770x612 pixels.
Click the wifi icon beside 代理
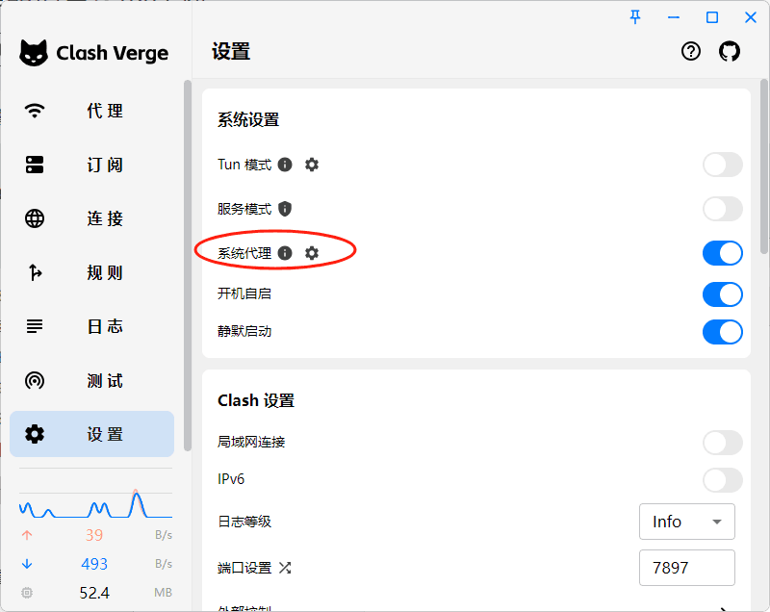click(x=35, y=111)
